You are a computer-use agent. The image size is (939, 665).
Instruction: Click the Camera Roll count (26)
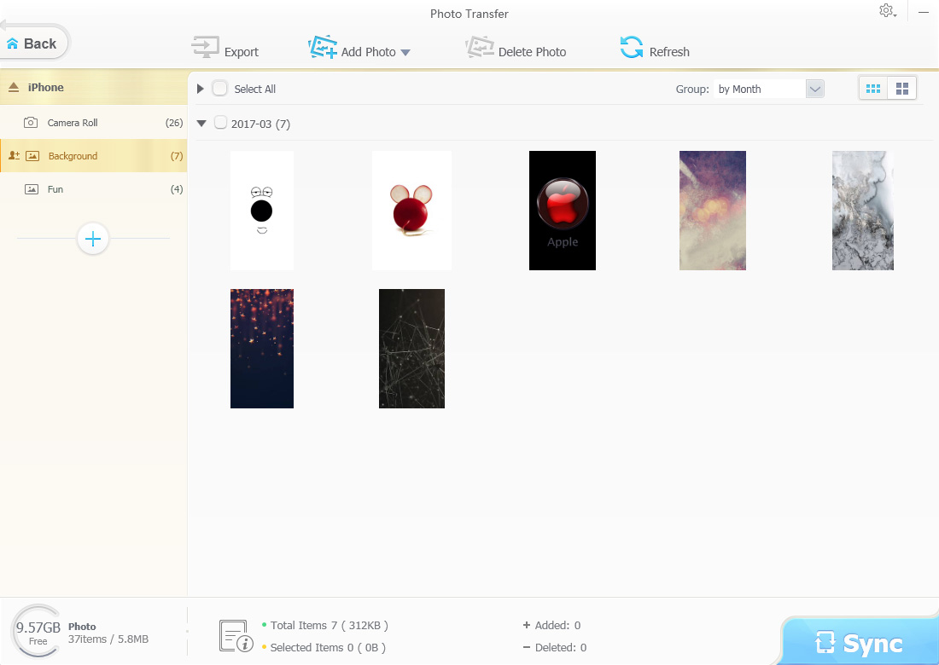[174, 123]
